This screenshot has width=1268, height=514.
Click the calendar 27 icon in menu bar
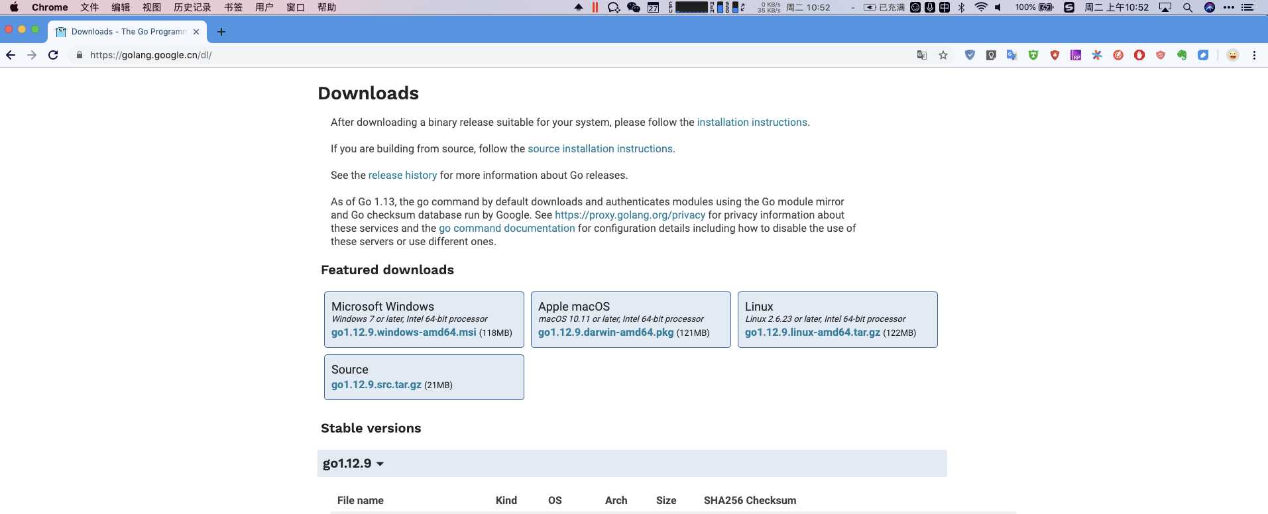(x=653, y=7)
